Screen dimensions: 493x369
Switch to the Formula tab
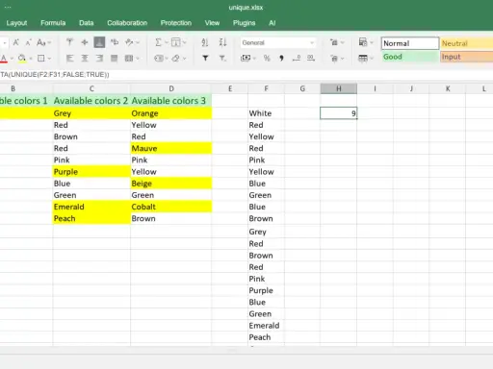tap(53, 23)
